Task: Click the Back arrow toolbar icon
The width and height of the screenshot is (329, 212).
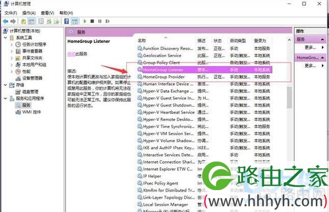Action: coord(6,21)
